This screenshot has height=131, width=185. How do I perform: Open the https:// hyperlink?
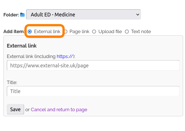[x=65, y=56]
